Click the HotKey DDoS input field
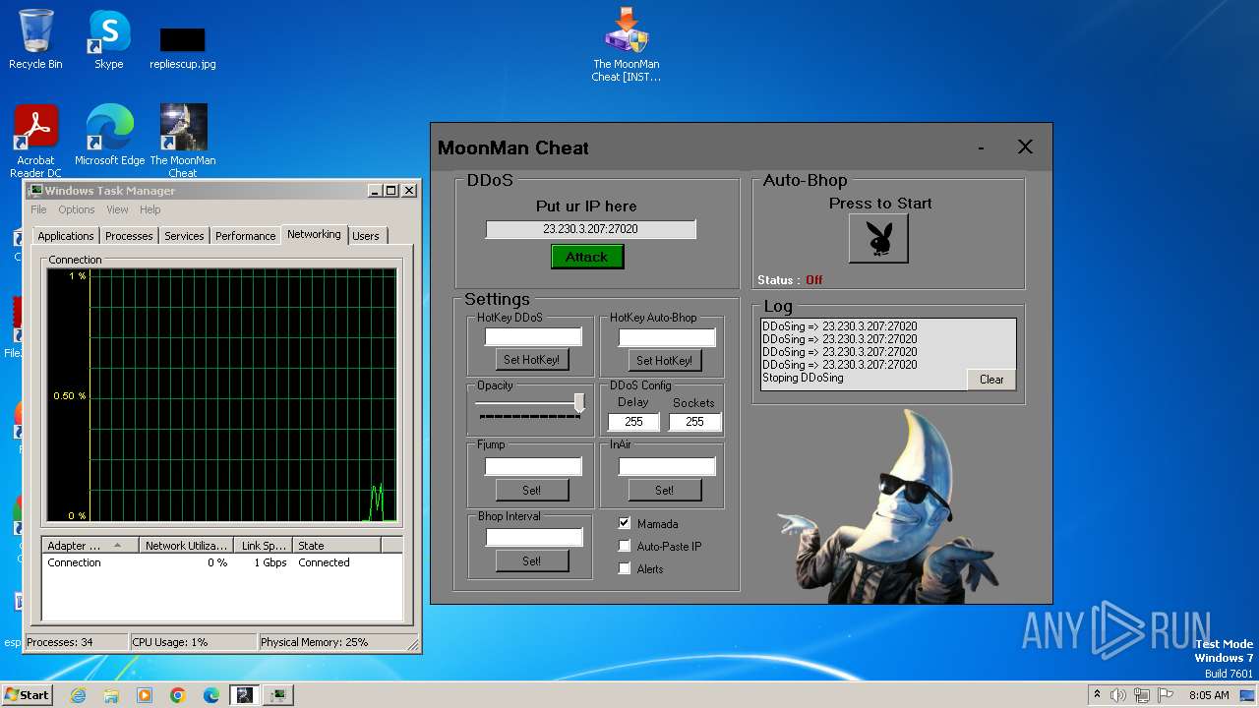 (x=533, y=337)
